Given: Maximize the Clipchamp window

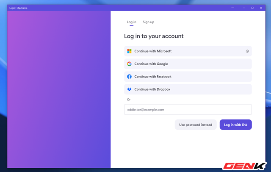Looking at the screenshot, I should click(252, 8).
